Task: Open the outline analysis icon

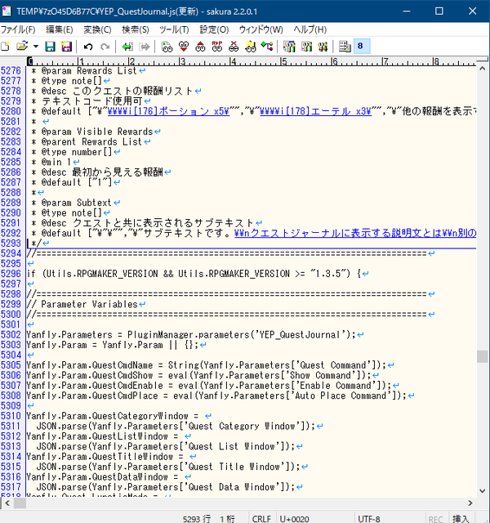Action: pyautogui.click(x=267, y=47)
